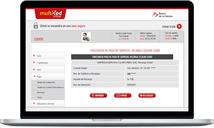Viewport: 214px width, 128px height.
Task: Click the zona segura red text
Action: pyautogui.click(x=78, y=26)
